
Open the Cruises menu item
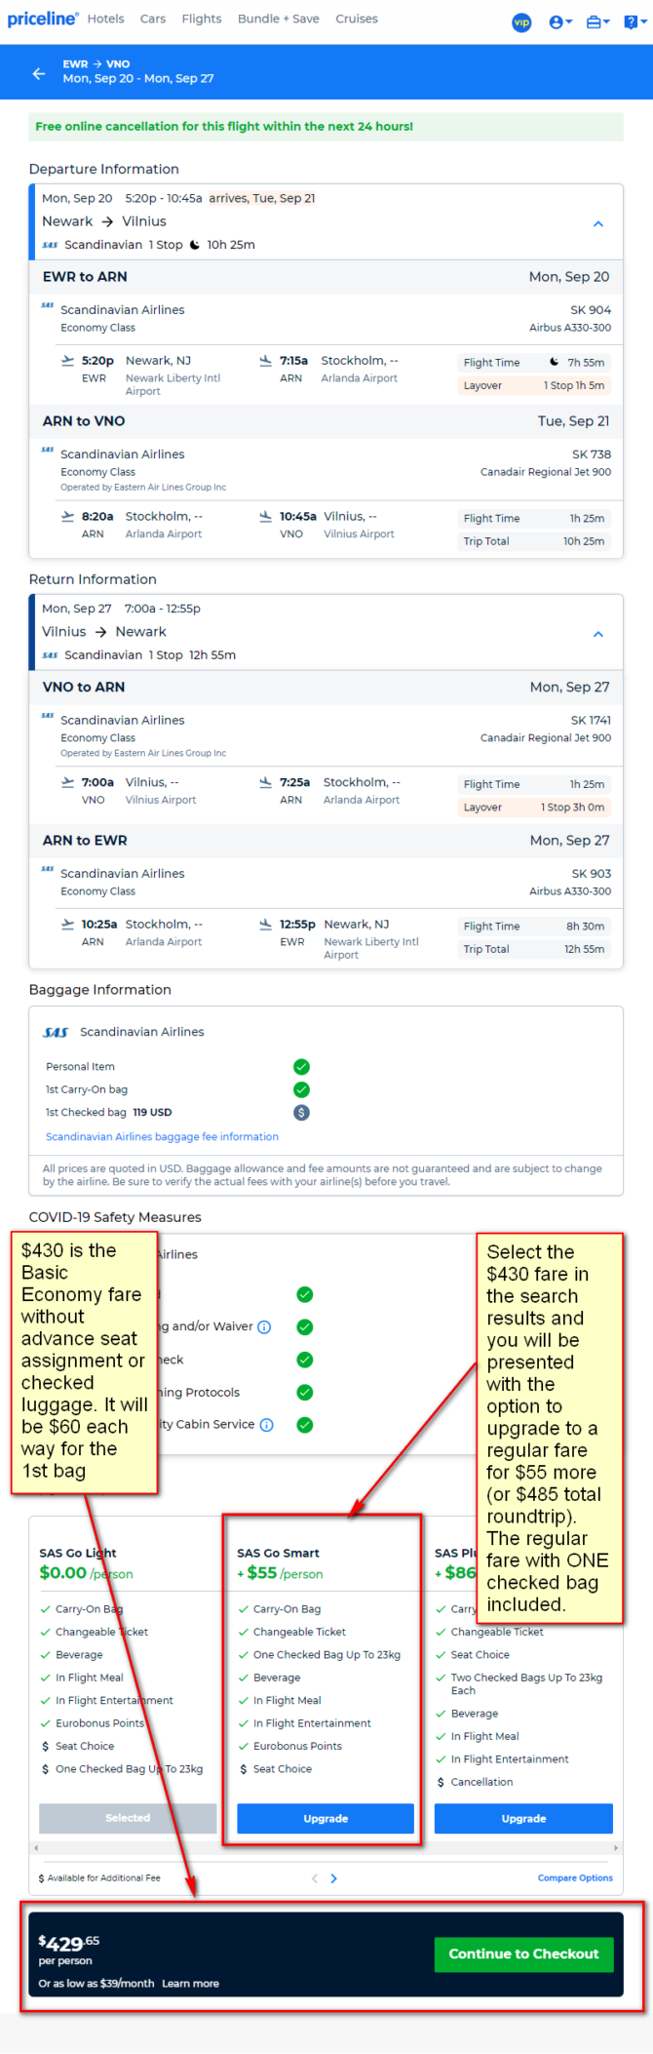tap(357, 19)
